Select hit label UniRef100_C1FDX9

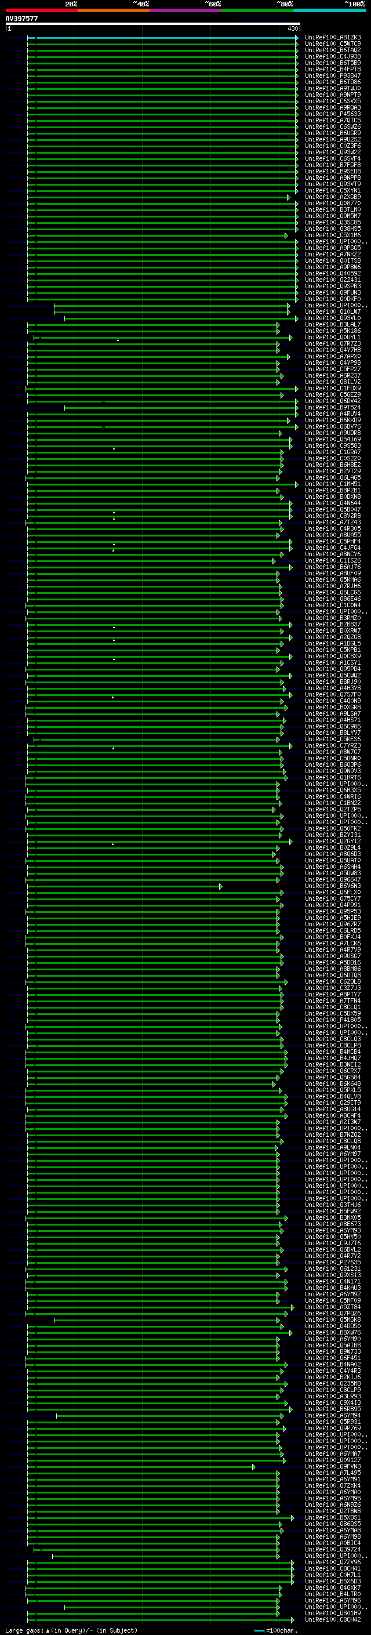click(x=333, y=389)
